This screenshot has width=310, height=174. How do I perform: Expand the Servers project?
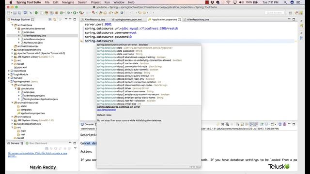9,78
